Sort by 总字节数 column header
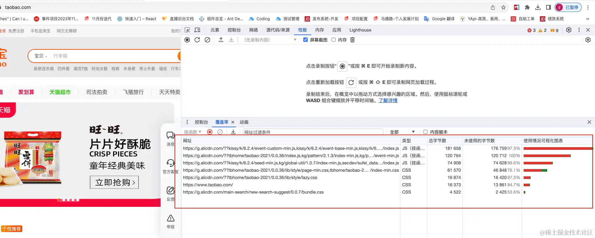595x238 pixels. 444,141
